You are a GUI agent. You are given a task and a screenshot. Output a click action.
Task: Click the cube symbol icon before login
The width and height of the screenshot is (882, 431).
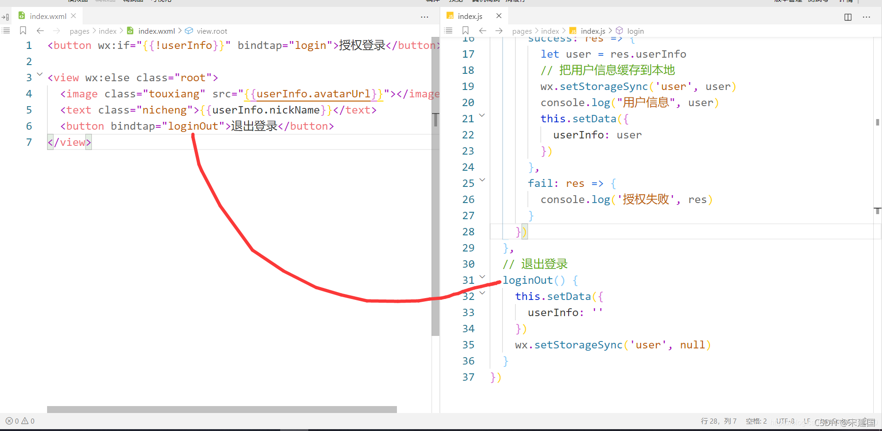(619, 30)
